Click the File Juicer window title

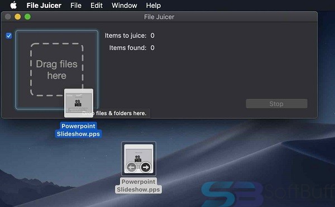pyautogui.click(x=159, y=17)
